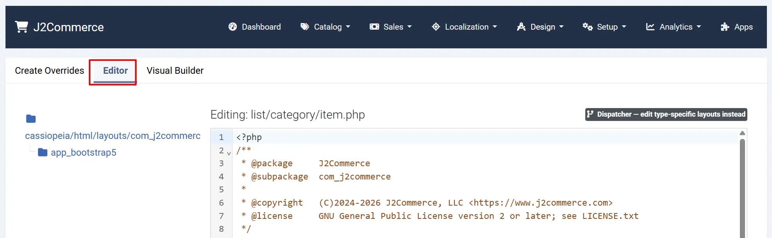The height and width of the screenshot is (238, 772).
Task: Expand the Localization dropdown menu
Action: 464,27
